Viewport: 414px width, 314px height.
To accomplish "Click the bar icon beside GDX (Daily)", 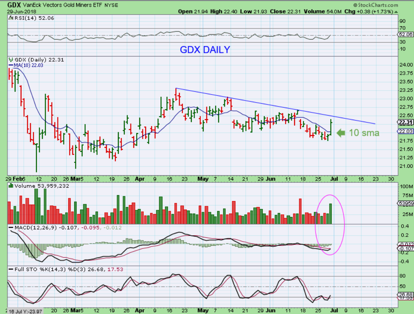I will tap(11, 60).
